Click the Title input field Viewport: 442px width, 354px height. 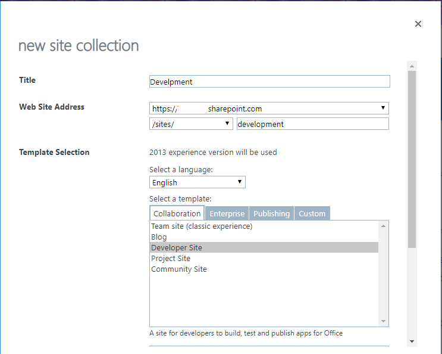click(269, 82)
